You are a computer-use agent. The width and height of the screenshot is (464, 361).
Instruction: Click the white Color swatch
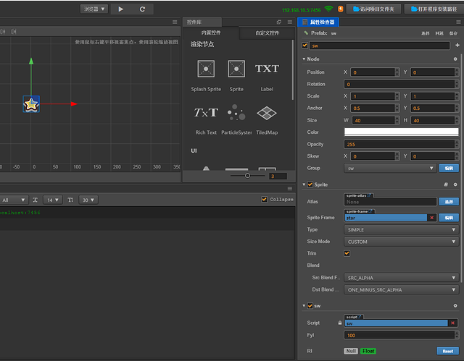(x=401, y=132)
